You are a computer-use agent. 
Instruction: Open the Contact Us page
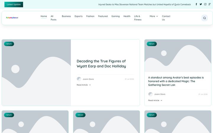pos(166,18)
